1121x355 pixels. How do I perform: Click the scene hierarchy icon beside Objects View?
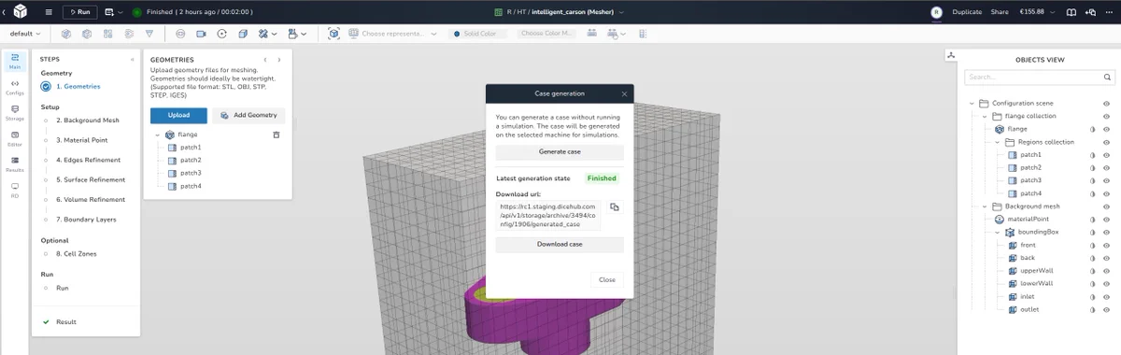951,55
